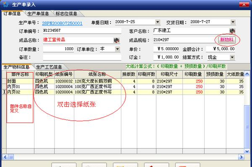Click the star application icon in the title bar
Image resolution: width=252 pixels, height=167 pixels.
point(6,4)
